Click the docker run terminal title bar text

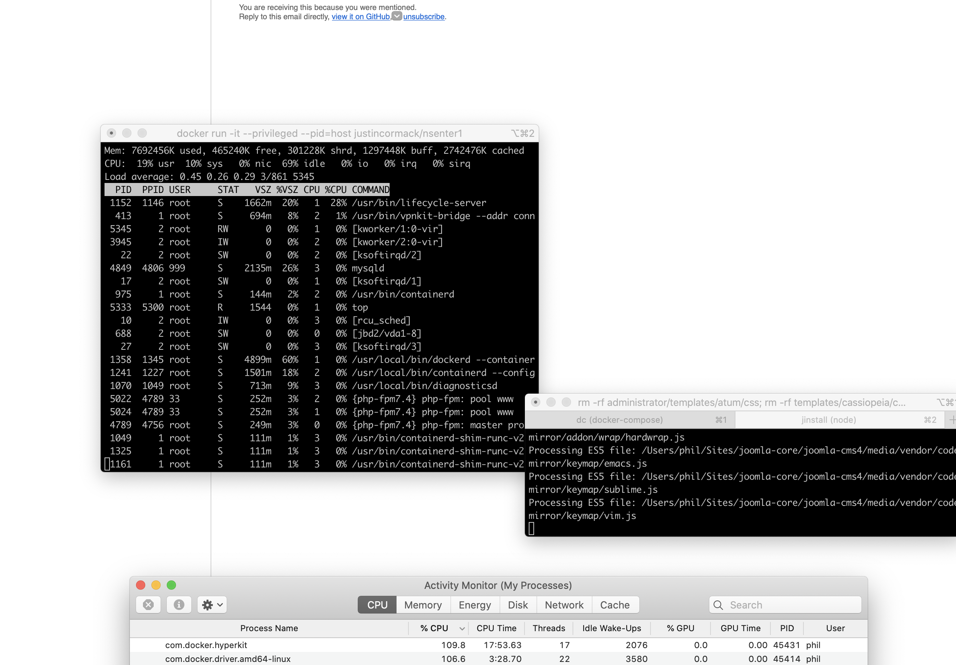pyautogui.click(x=319, y=133)
